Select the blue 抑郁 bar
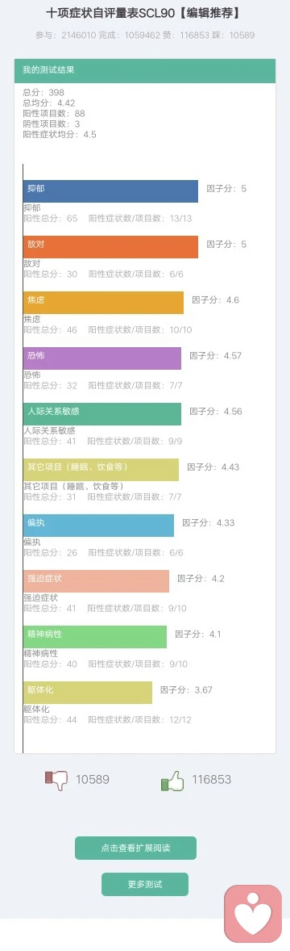The image size is (290, 951). [x=111, y=191]
